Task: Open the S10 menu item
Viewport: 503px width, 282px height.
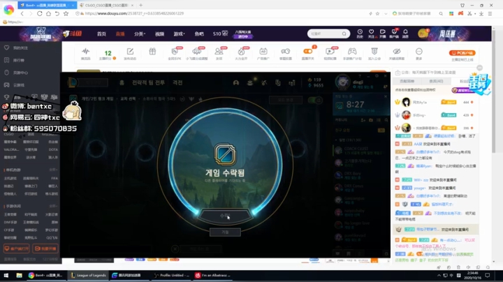Action: pos(220,34)
